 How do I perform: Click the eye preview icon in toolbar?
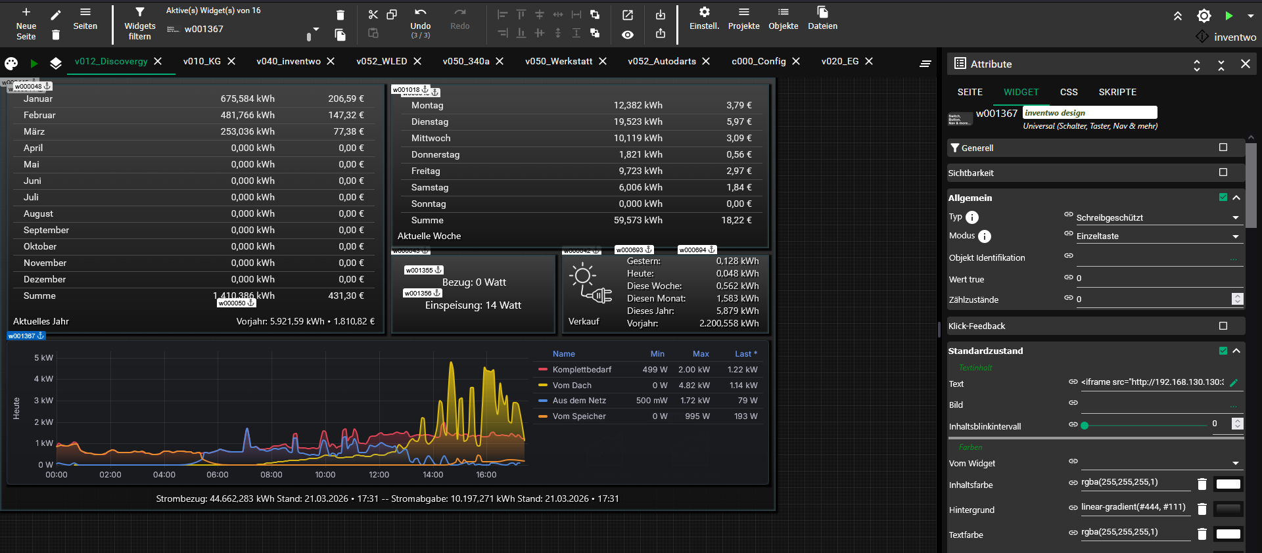point(628,35)
